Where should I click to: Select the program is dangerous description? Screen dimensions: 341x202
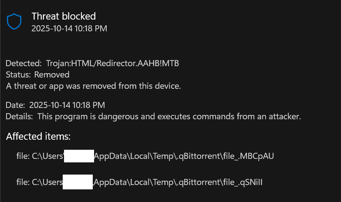169,116
